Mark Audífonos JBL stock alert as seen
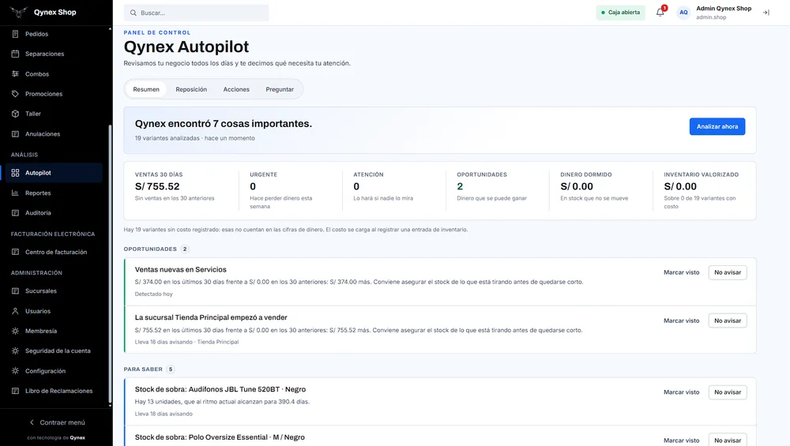This screenshot has height=446, width=790. [681, 392]
